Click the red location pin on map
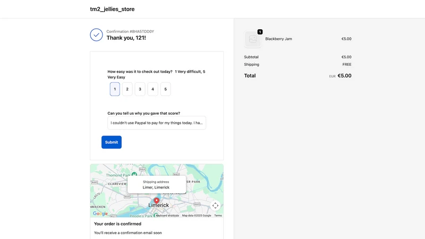Screen dimensions: 425x239 (x=156, y=201)
